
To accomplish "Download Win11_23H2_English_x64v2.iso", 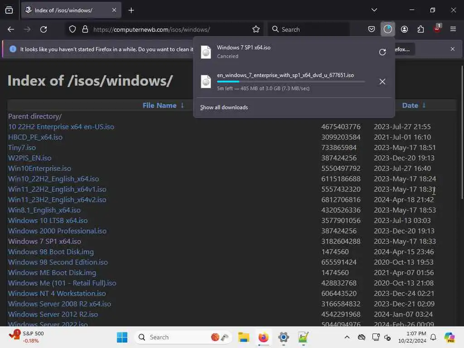I will point(57,199).
